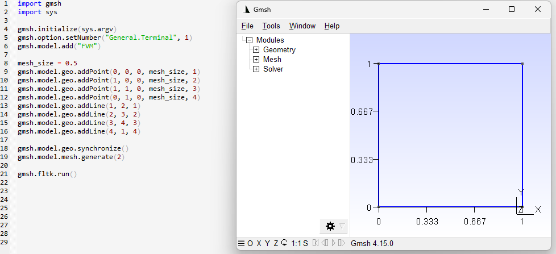Open the File menu
This screenshot has width=556, height=254.
point(247,26)
